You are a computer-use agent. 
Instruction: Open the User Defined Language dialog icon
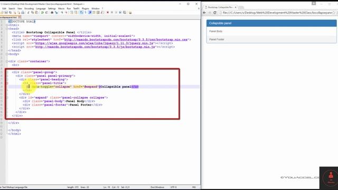94,13
